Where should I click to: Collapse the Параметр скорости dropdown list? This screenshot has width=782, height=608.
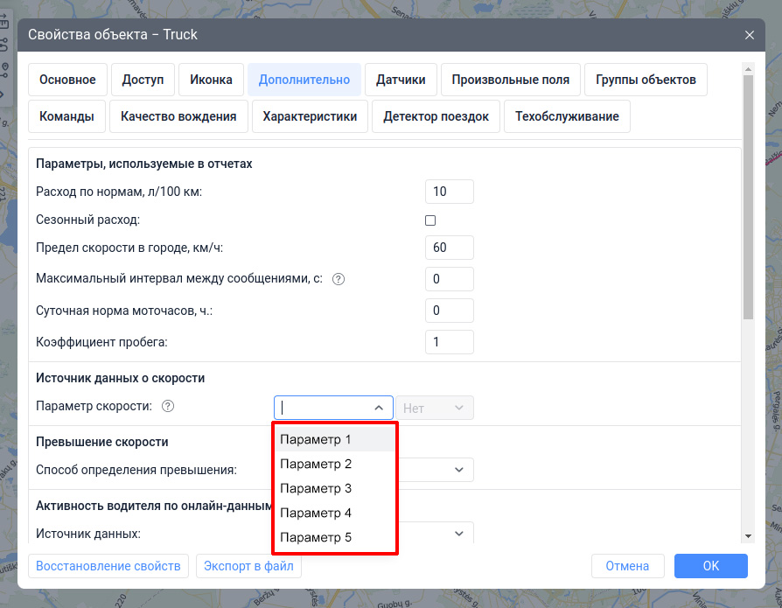(x=379, y=408)
